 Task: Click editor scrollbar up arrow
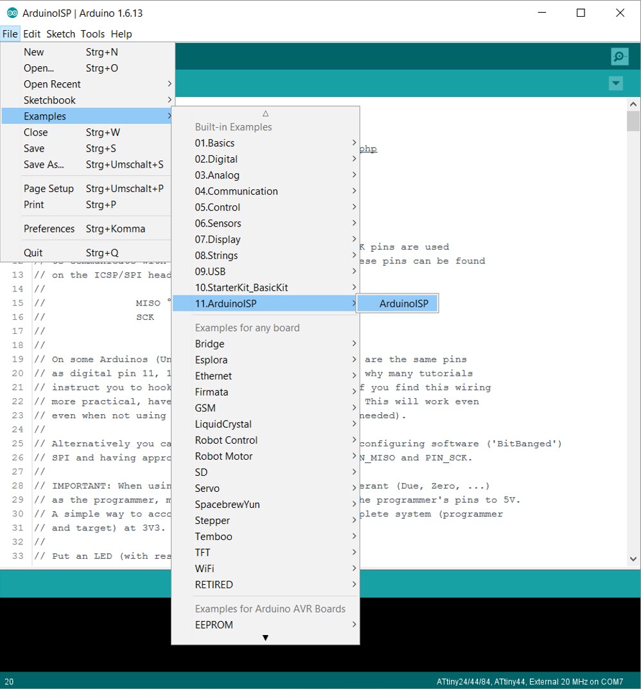[x=633, y=104]
